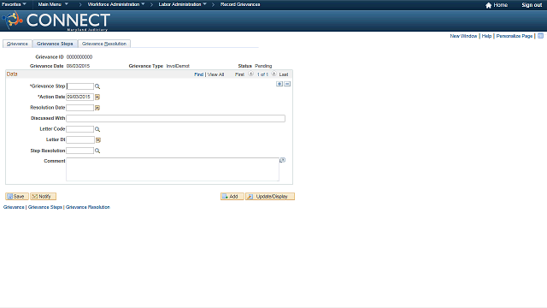The width and height of the screenshot is (547, 308).
Task: Focus the Letter Dt input field
Action: (80, 139)
